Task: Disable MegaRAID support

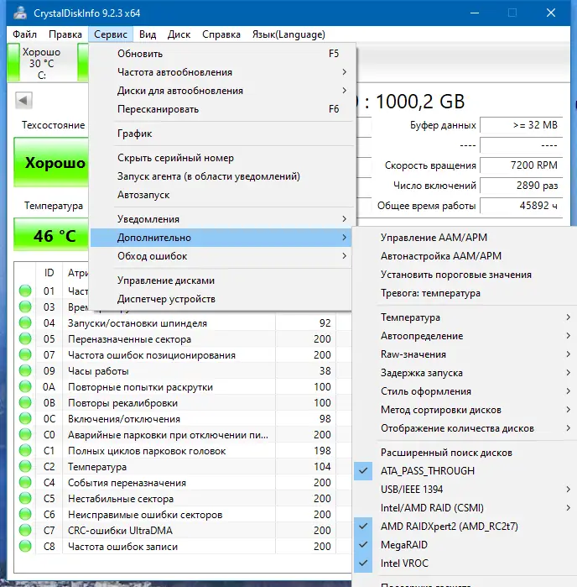Action: (x=464, y=545)
